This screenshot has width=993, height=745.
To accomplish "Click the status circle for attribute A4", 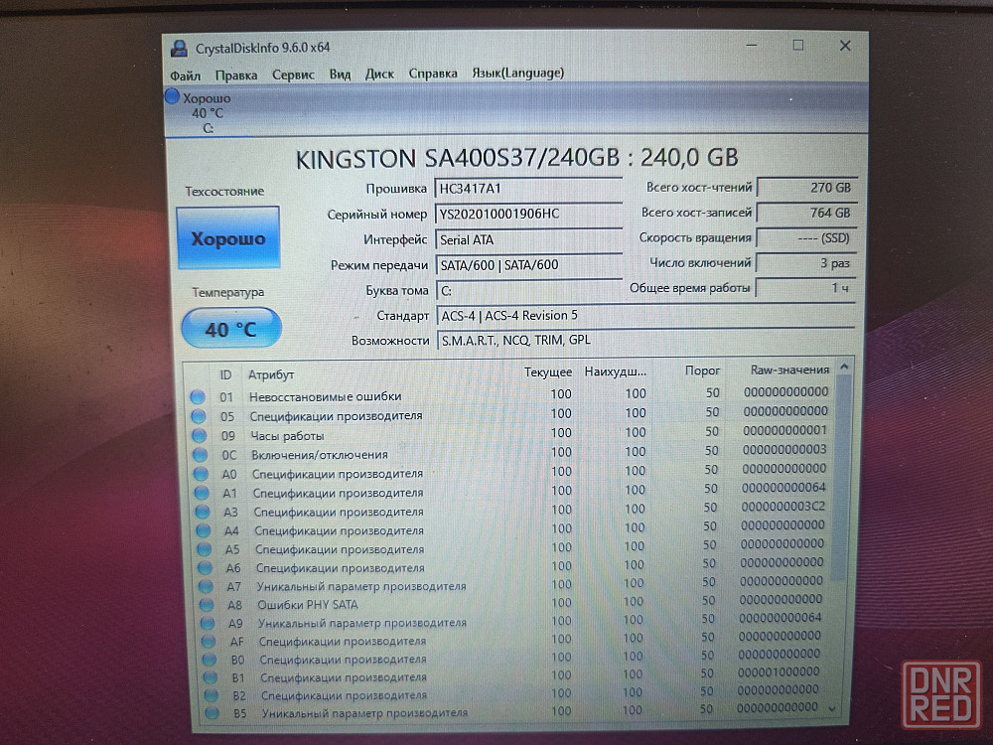I will pos(204,530).
